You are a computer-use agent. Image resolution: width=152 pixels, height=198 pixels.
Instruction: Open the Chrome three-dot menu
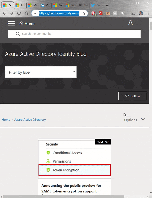coord(148,13)
